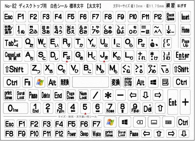
Task: Click the Windows 8 logo sticker beside the backspace icon
Action: pyautogui.click(x=125, y=122)
